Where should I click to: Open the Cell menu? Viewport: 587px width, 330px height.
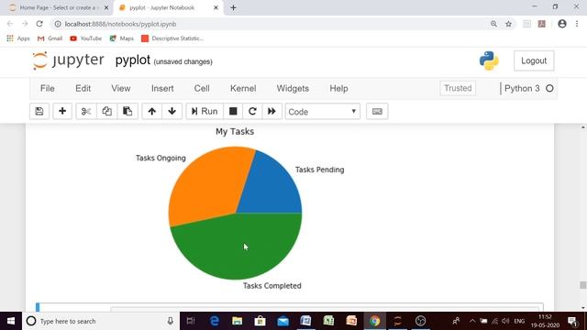202,88
